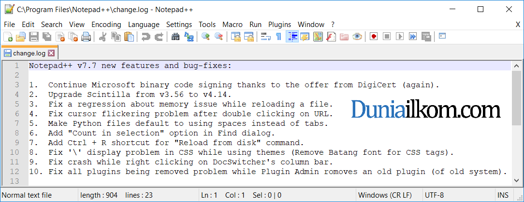
Task: Undo the last action via toolbar
Action: [146, 36]
